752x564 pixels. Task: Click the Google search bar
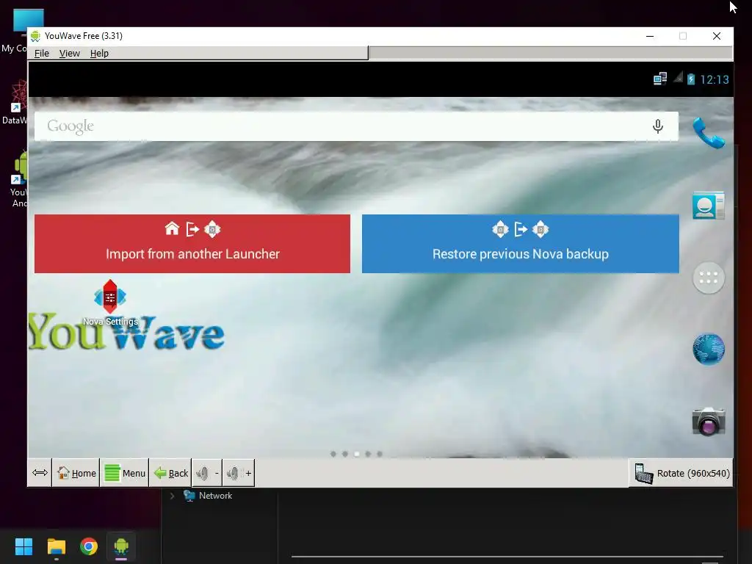[356, 126]
